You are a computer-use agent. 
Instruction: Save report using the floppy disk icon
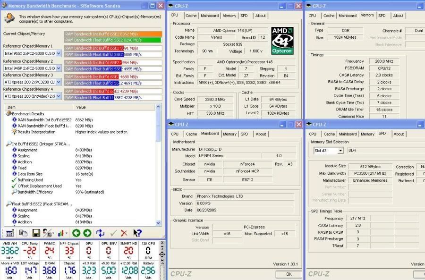[x=36, y=233]
